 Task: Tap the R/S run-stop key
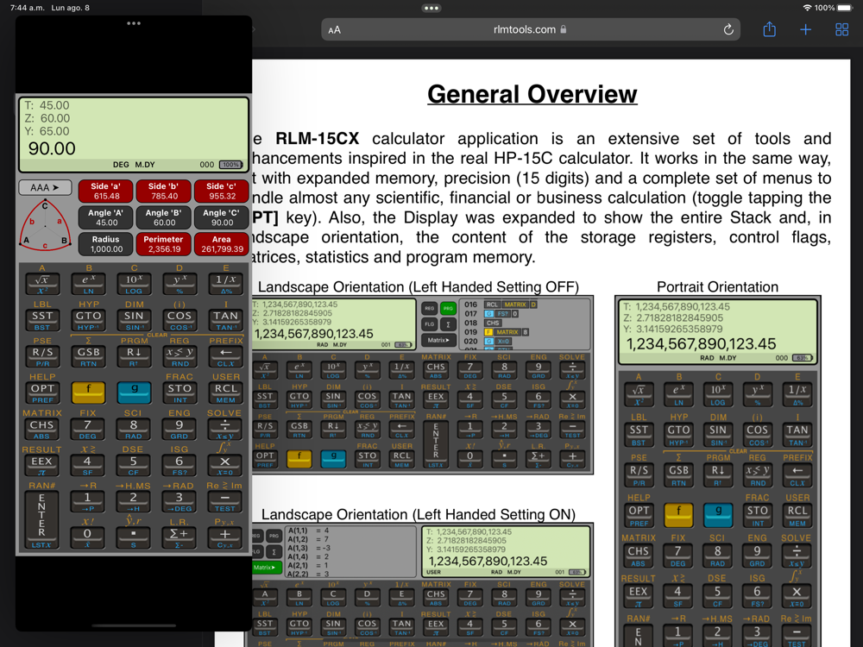(41, 356)
